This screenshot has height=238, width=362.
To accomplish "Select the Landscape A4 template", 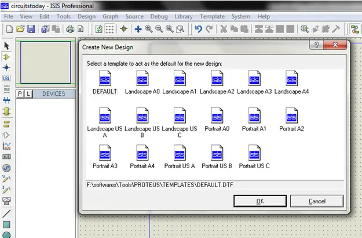I will tap(291, 83).
